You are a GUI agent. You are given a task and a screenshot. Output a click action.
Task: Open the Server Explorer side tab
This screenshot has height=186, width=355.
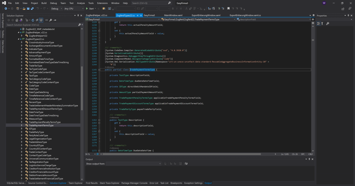point(3,20)
